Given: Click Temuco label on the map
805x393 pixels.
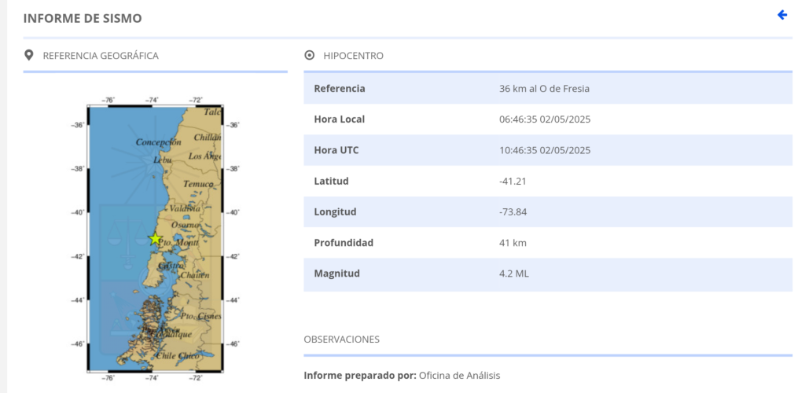Looking at the screenshot, I should (x=199, y=184).
